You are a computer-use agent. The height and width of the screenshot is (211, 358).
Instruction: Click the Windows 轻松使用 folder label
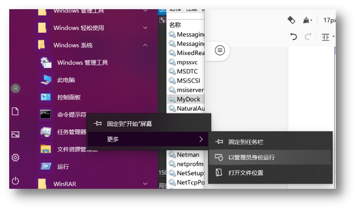coord(78,28)
